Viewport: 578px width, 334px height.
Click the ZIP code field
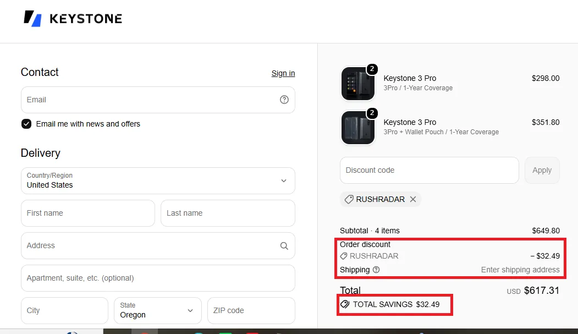[251, 310]
